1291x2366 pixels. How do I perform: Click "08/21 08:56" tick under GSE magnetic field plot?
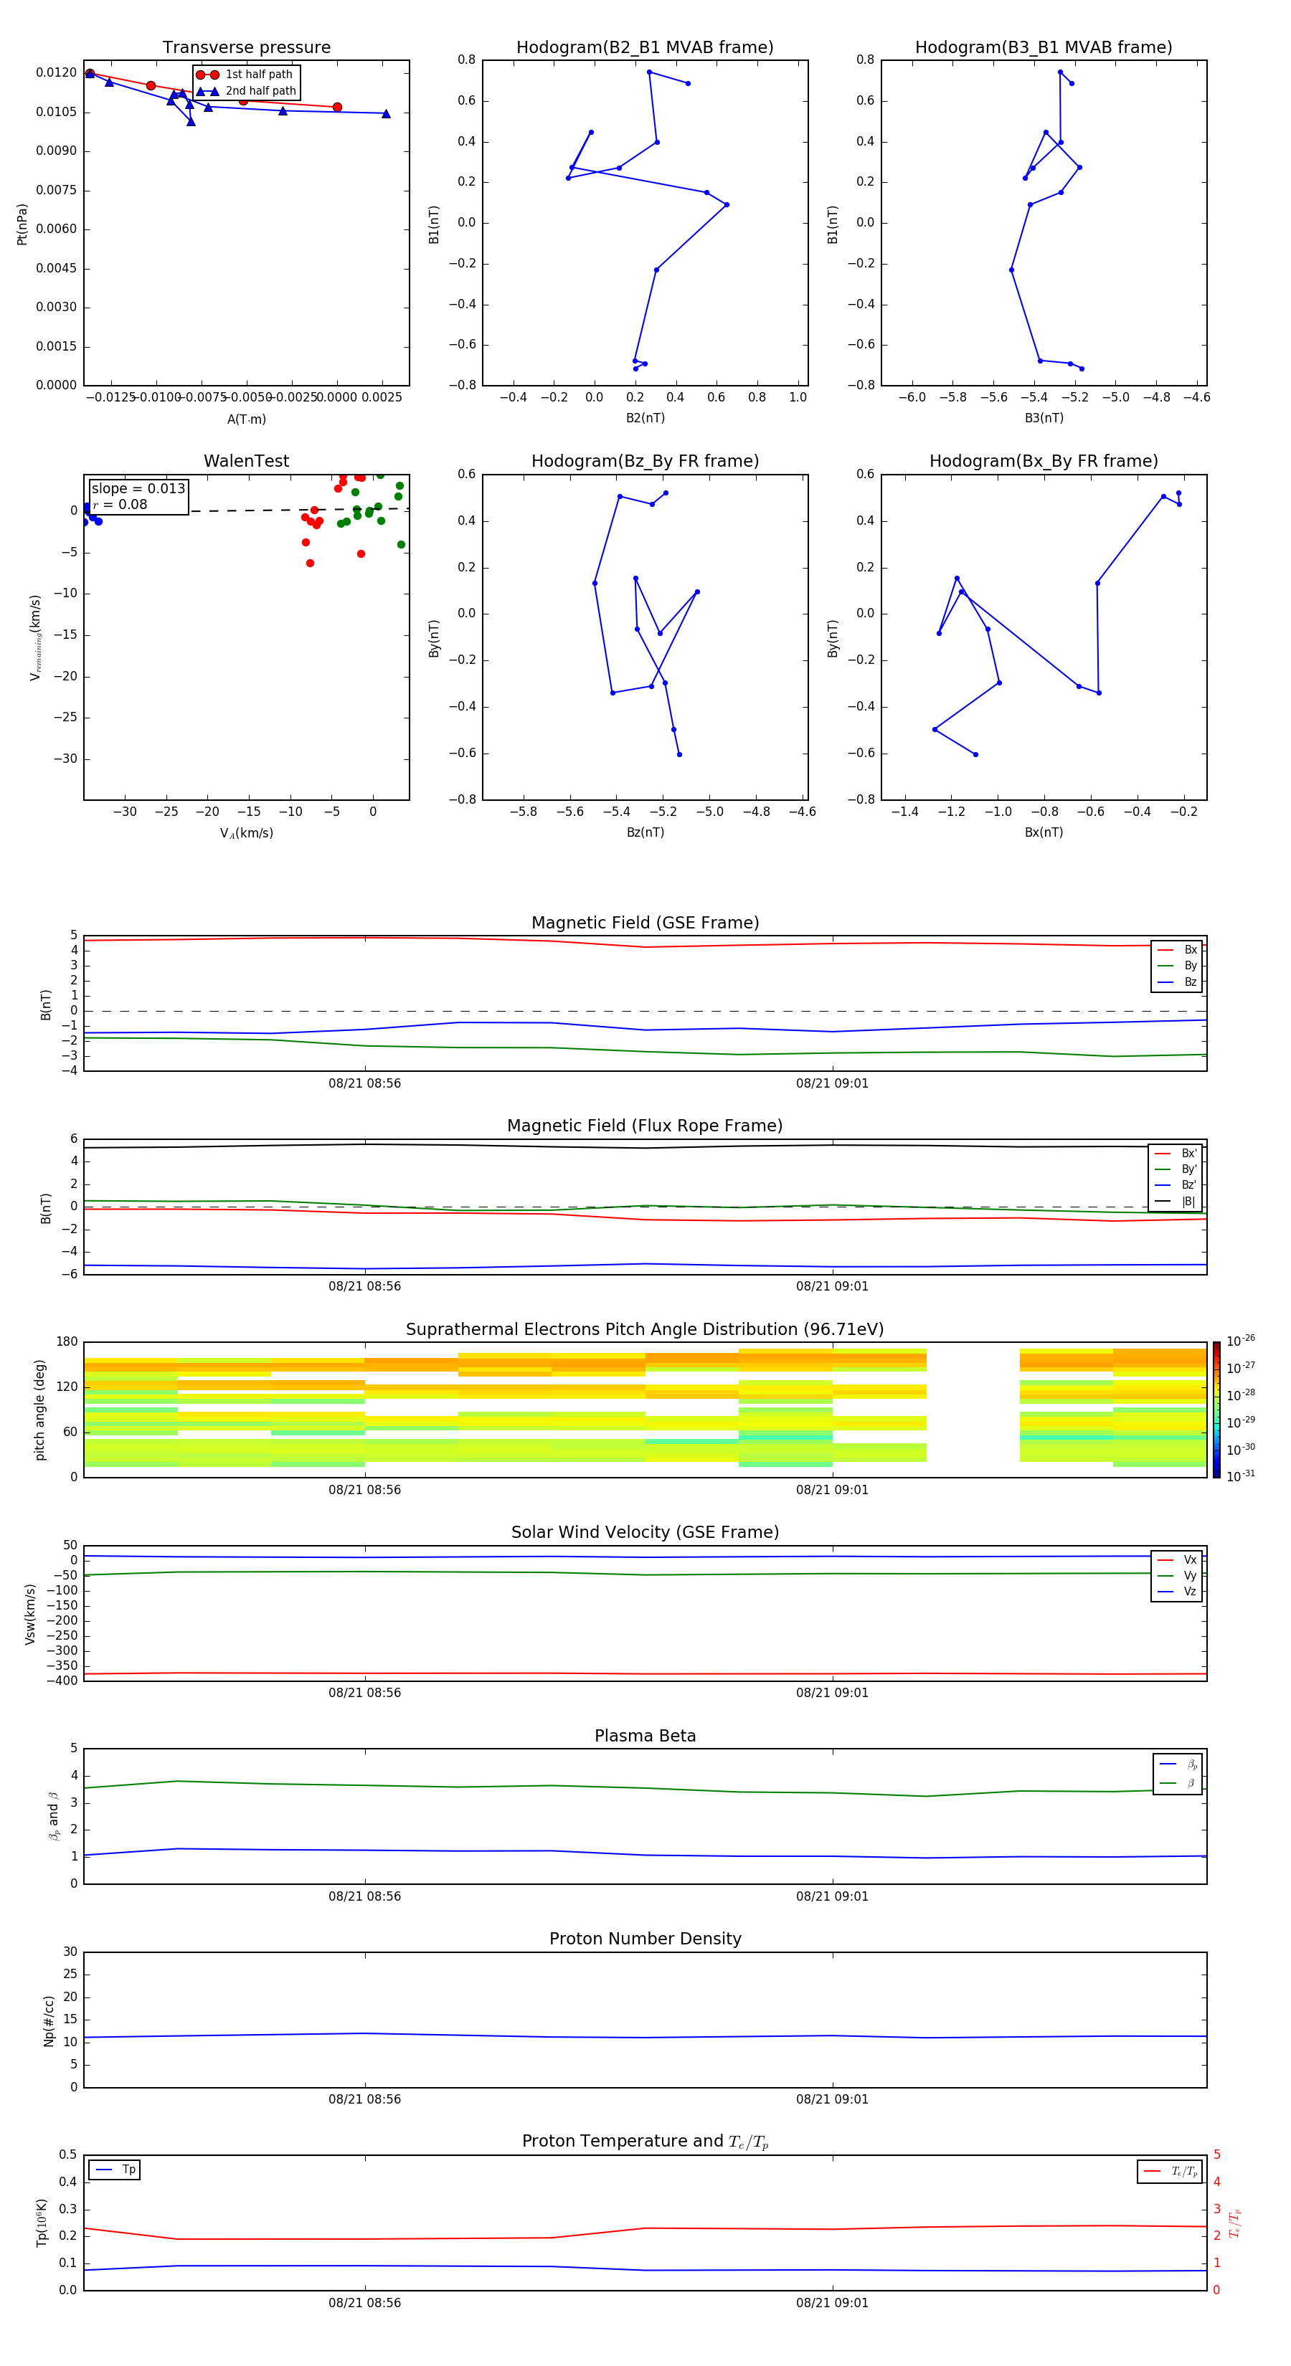(365, 1084)
